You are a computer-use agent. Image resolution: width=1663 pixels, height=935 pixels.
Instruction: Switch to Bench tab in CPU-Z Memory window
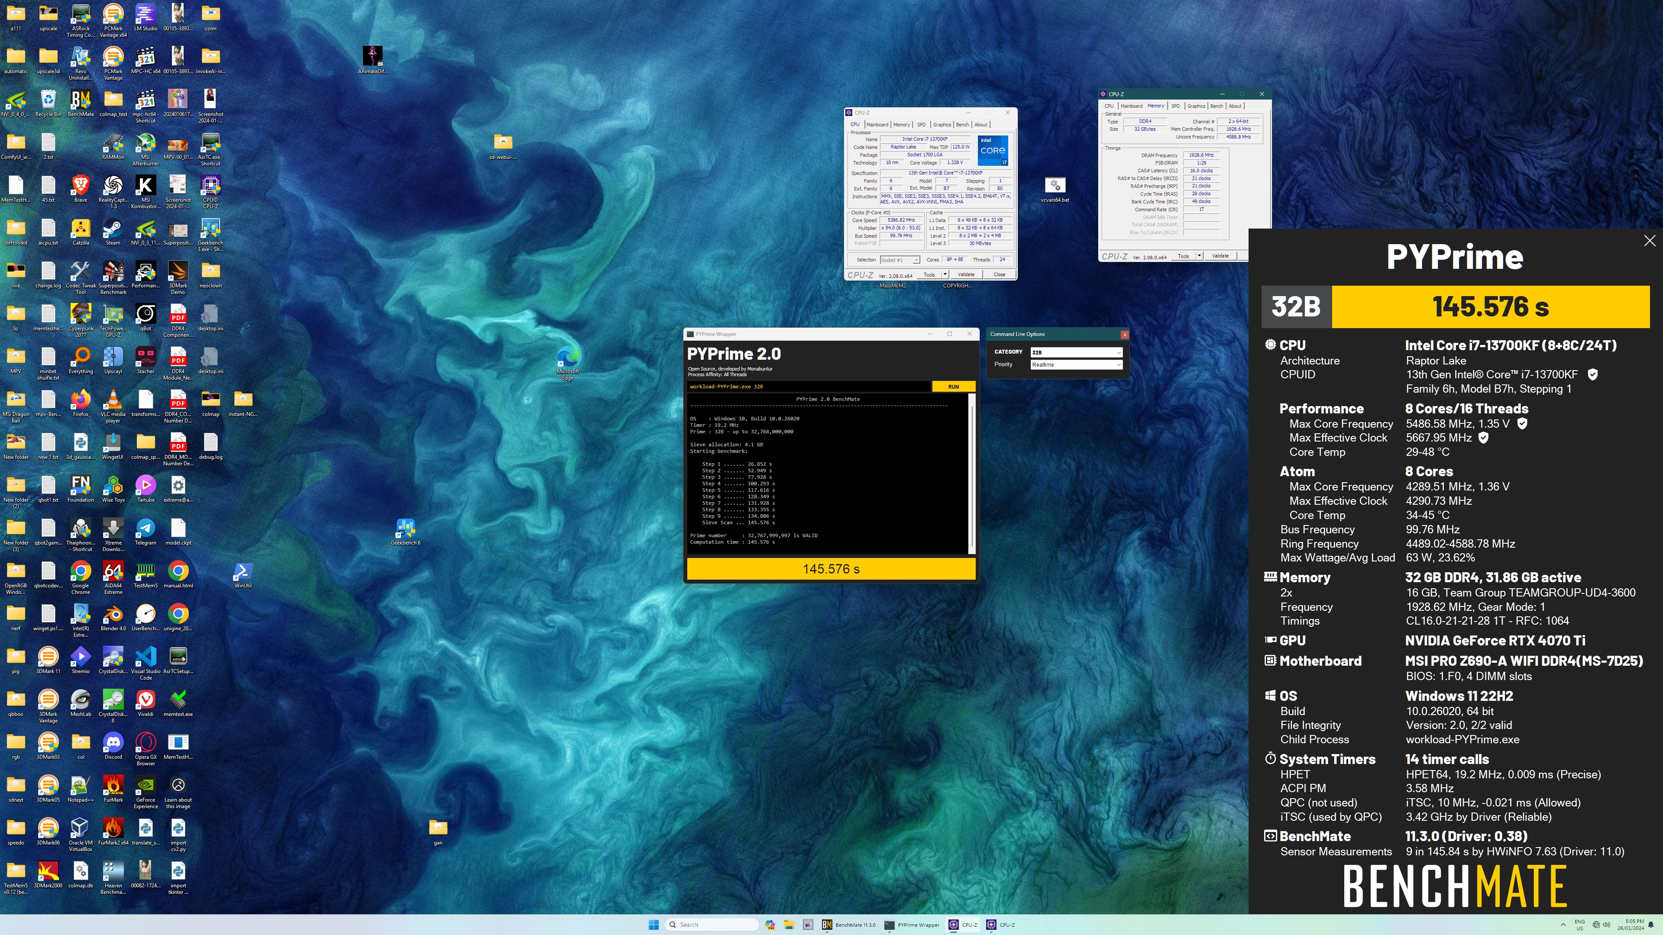point(1216,106)
